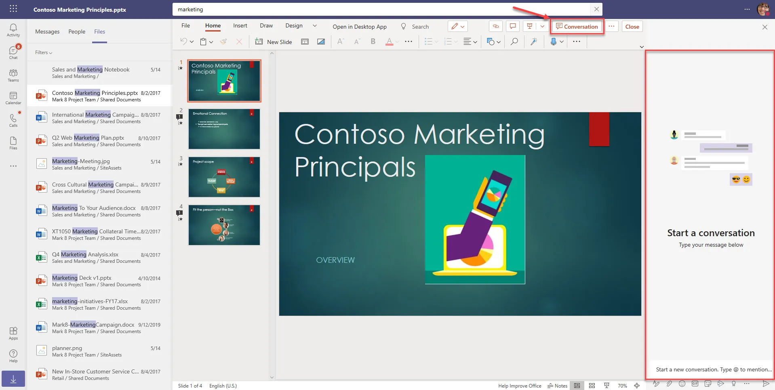Click the Designer icon in ribbon
The height and width of the screenshot is (390, 775).
pos(534,42)
